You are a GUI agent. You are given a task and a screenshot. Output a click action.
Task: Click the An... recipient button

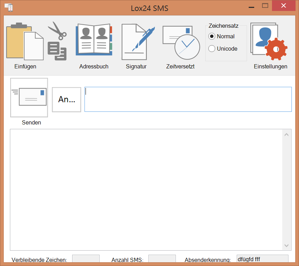coord(67,99)
